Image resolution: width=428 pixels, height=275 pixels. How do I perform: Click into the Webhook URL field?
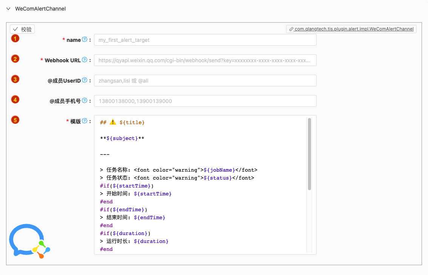point(205,60)
